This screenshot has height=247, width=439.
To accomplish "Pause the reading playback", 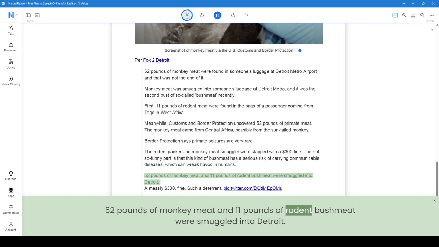I will coord(217,15).
